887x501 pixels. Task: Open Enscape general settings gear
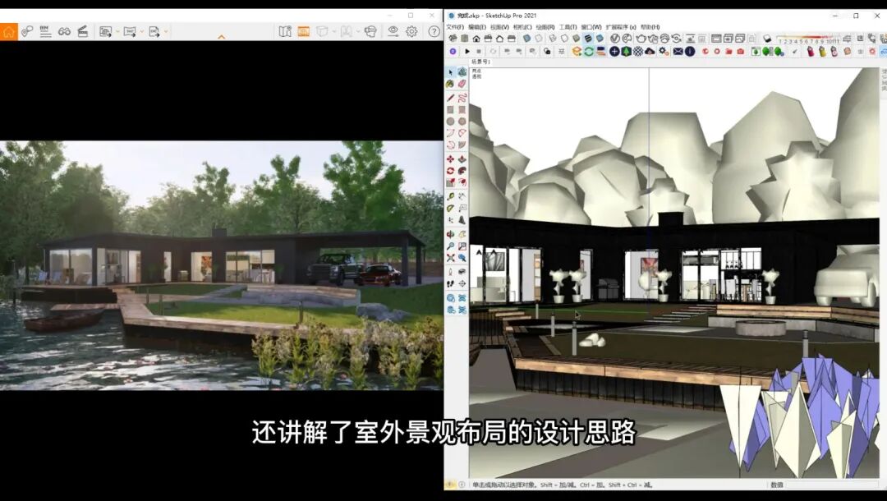tap(411, 32)
